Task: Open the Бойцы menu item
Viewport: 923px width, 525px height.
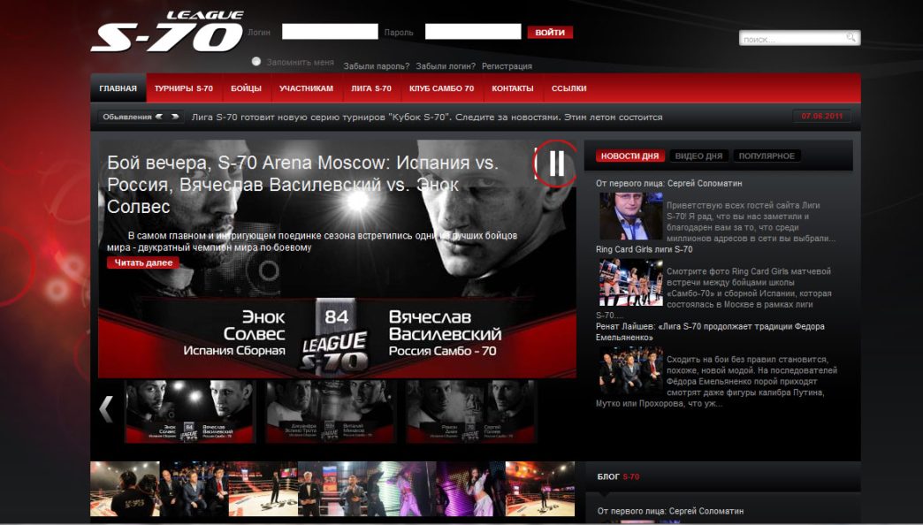Action: [246, 88]
